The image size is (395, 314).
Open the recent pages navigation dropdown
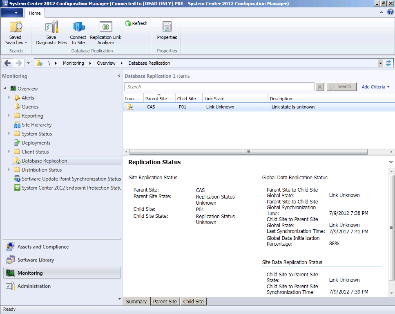(x=28, y=63)
